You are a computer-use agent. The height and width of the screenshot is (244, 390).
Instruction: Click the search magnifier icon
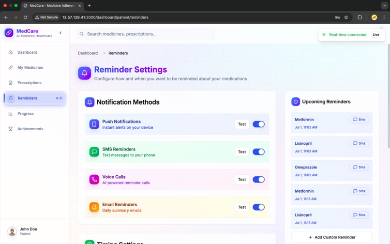point(81,34)
